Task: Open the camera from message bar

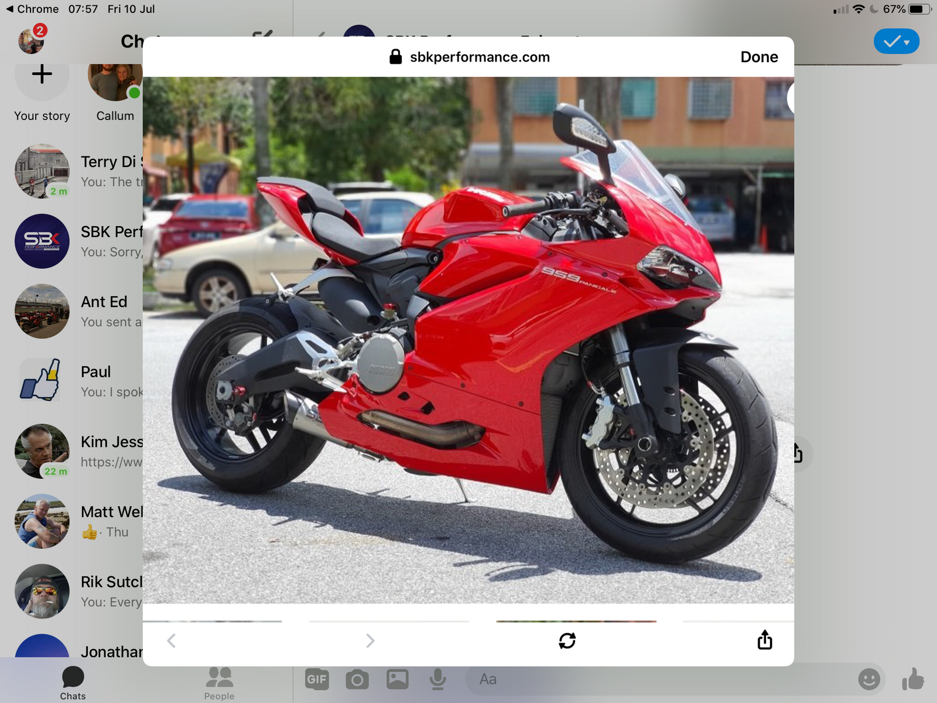Action: 357,680
